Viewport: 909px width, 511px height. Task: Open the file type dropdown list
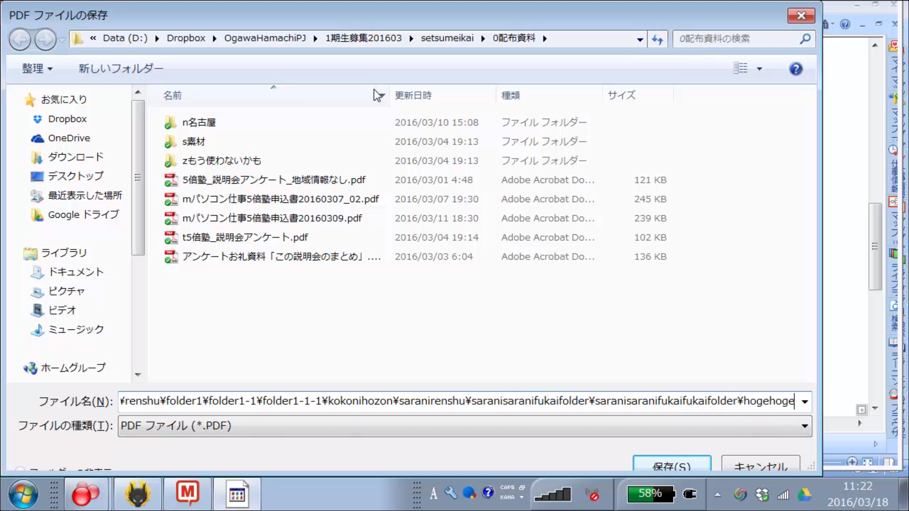pyautogui.click(x=804, y=426)
